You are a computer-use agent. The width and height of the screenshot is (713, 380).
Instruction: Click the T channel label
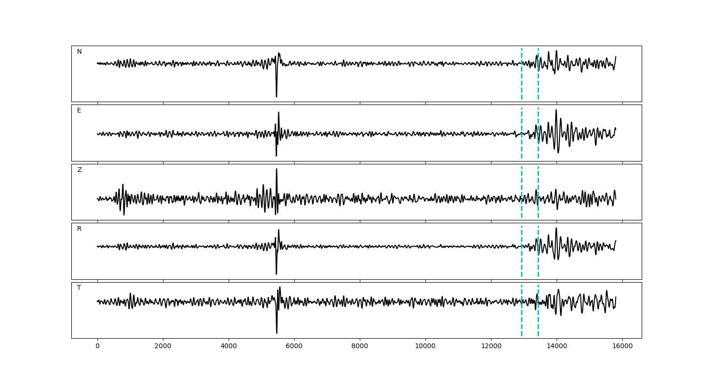coord(79,288)
